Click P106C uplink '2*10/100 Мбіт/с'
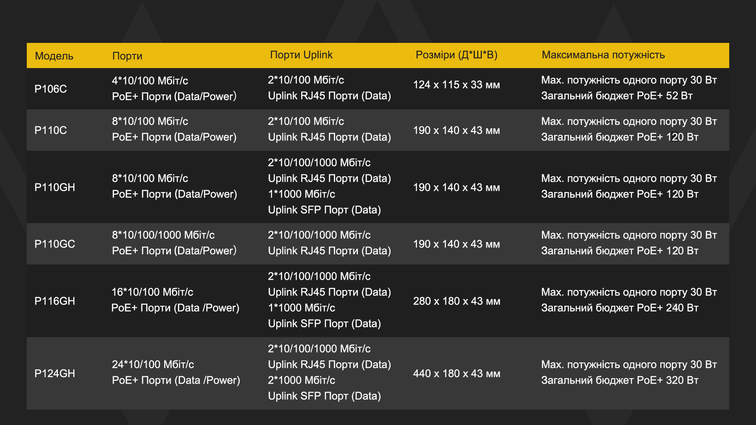The height and width of the screenshot is (425, 756). 306,80
